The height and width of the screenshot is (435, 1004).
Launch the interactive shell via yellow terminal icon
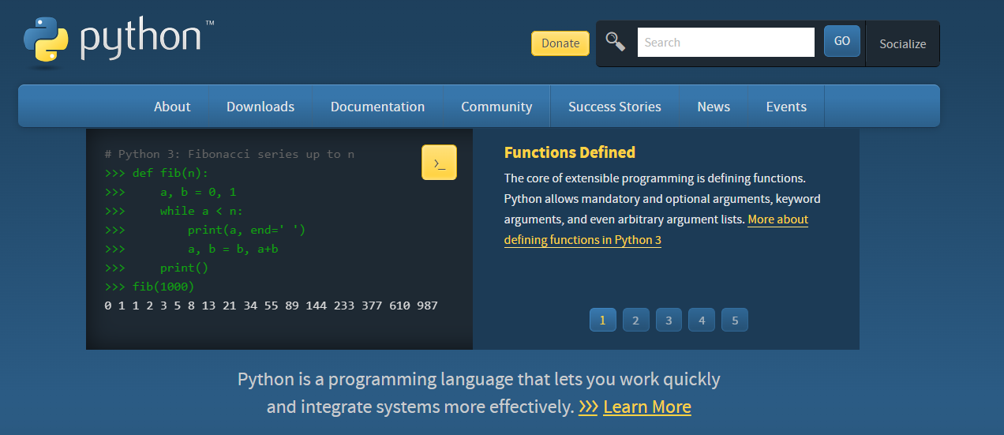click(x=439, y=163)
